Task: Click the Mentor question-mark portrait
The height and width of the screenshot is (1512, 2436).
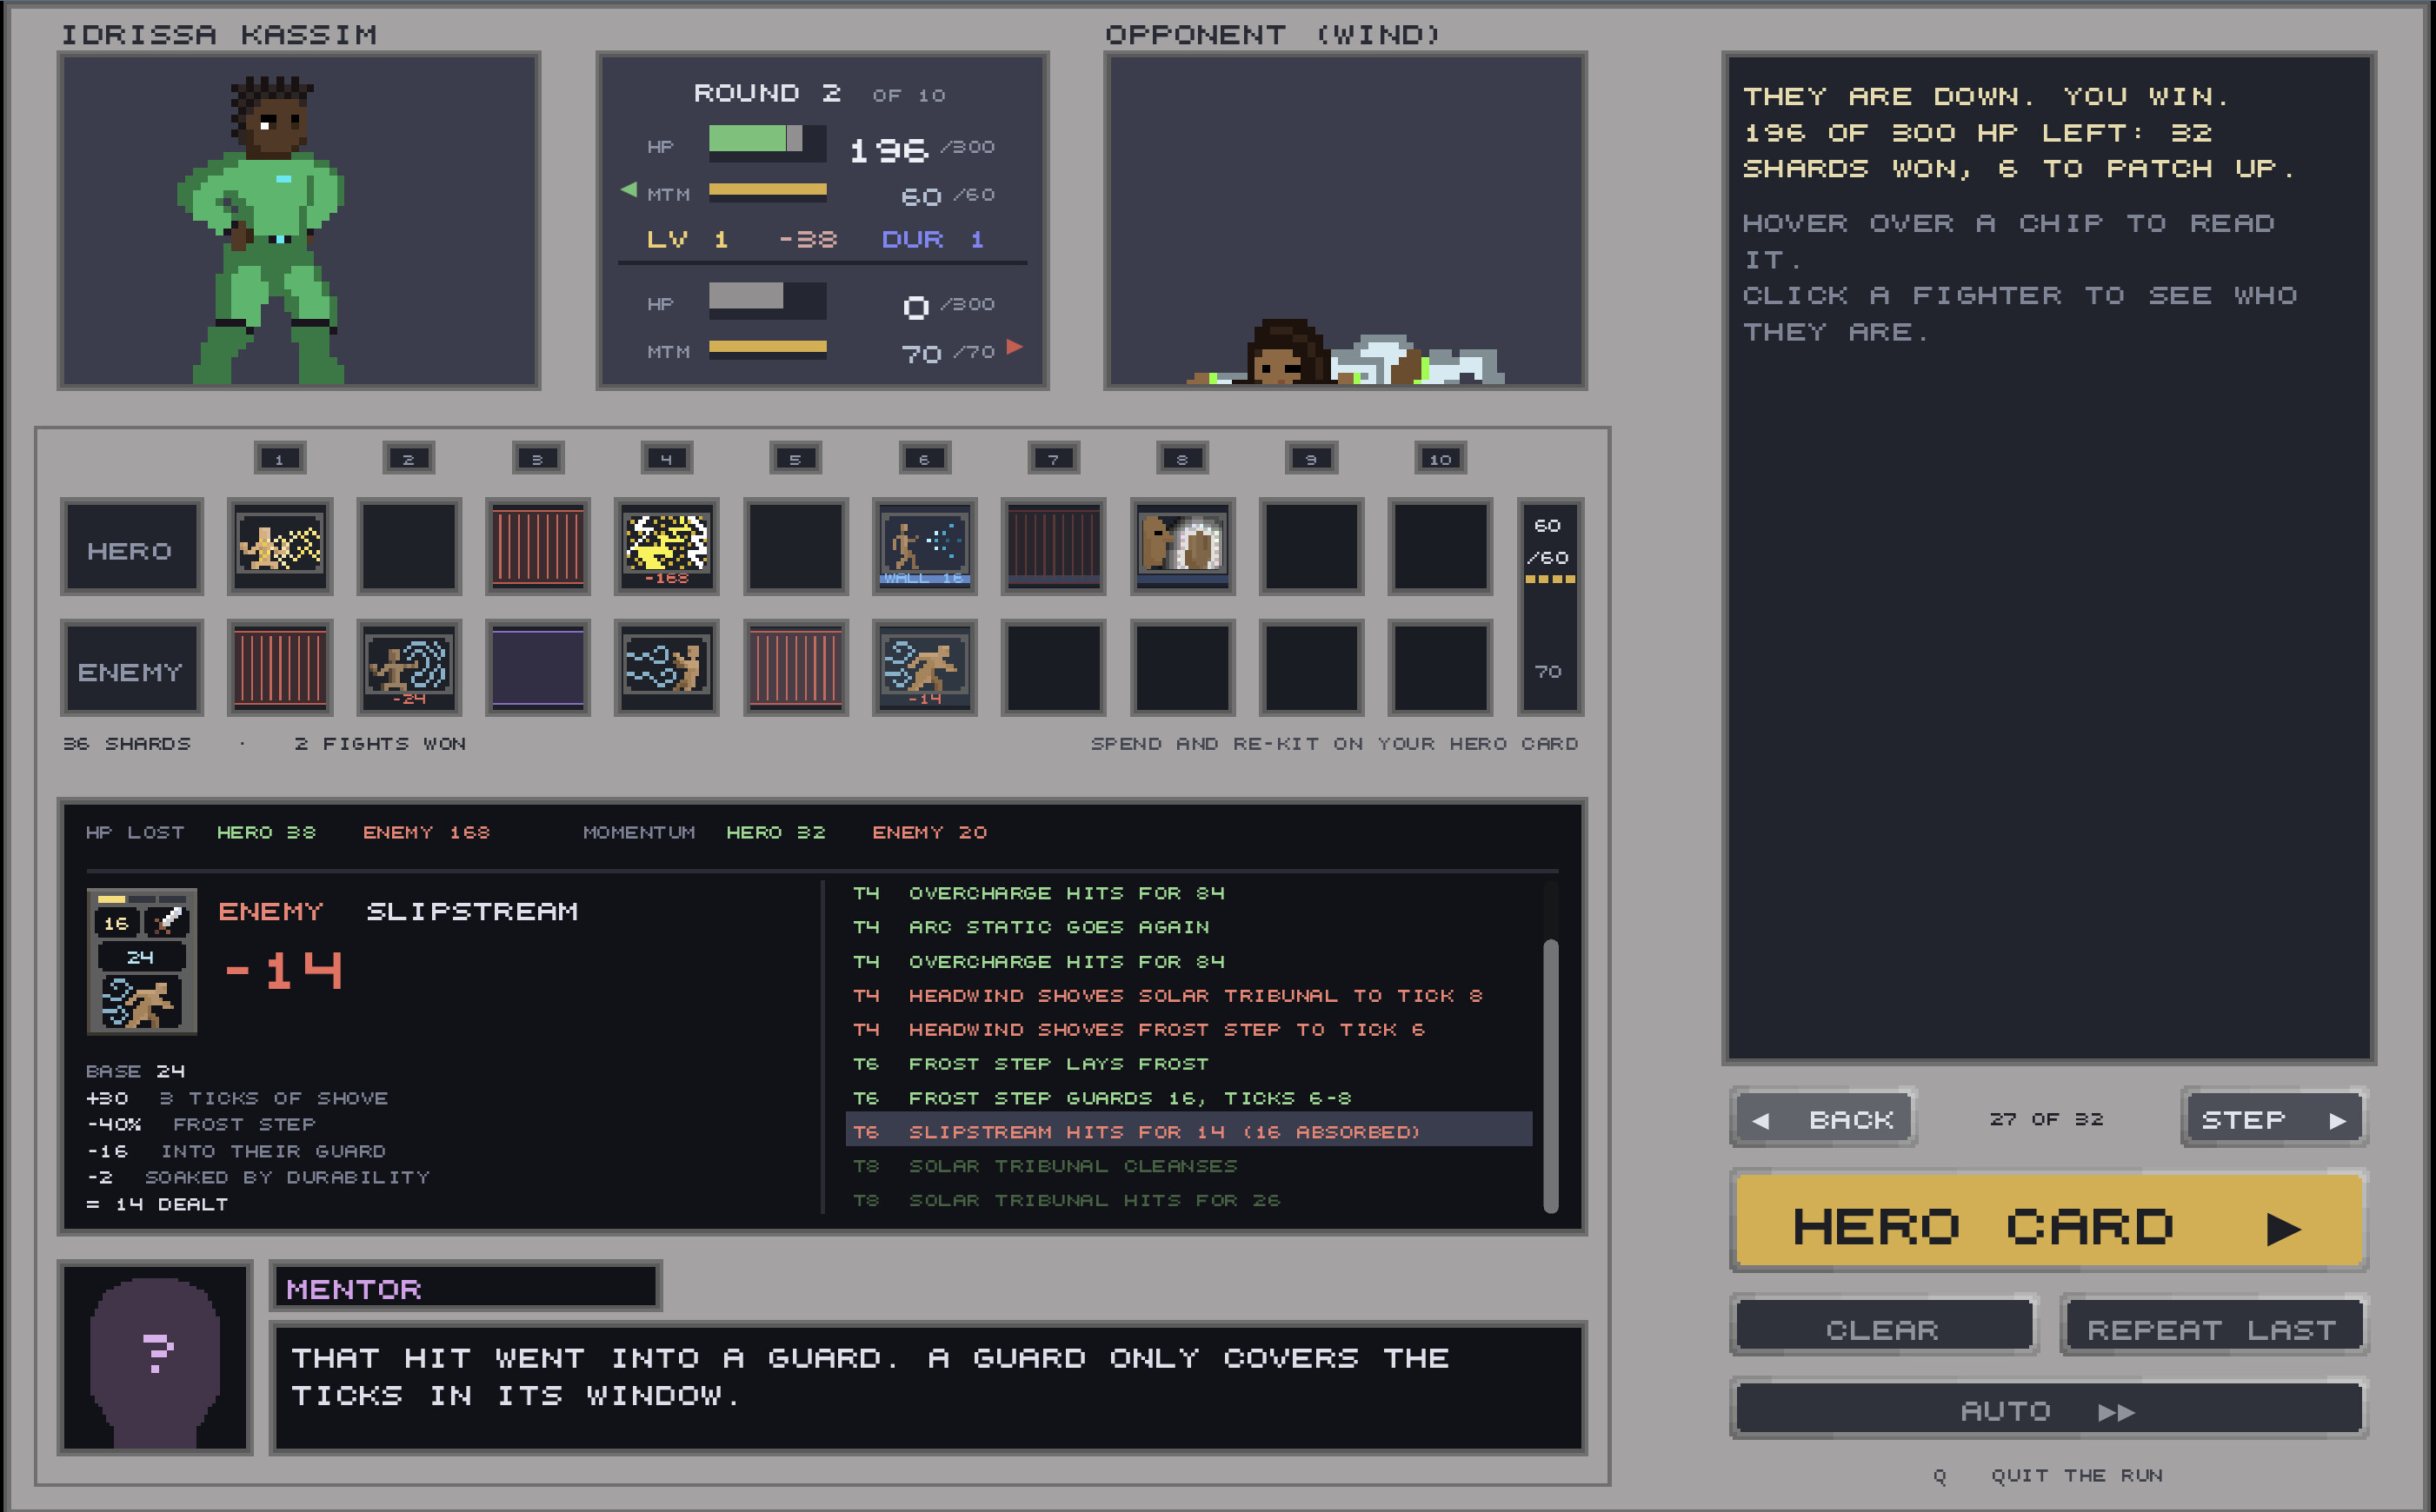Action: point(155,1357)
